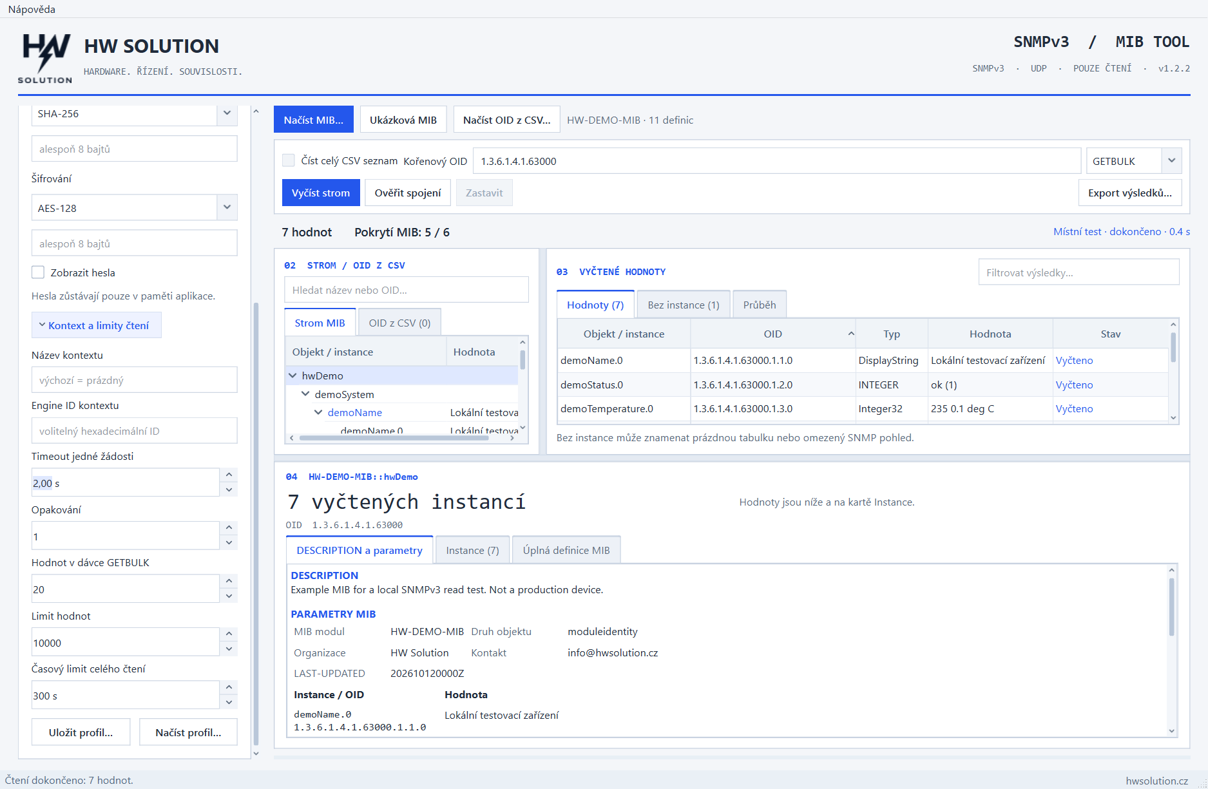1208x789 pixels.
Task: Collapse the hwDemo tree node
Action: [x=293, y=375]
